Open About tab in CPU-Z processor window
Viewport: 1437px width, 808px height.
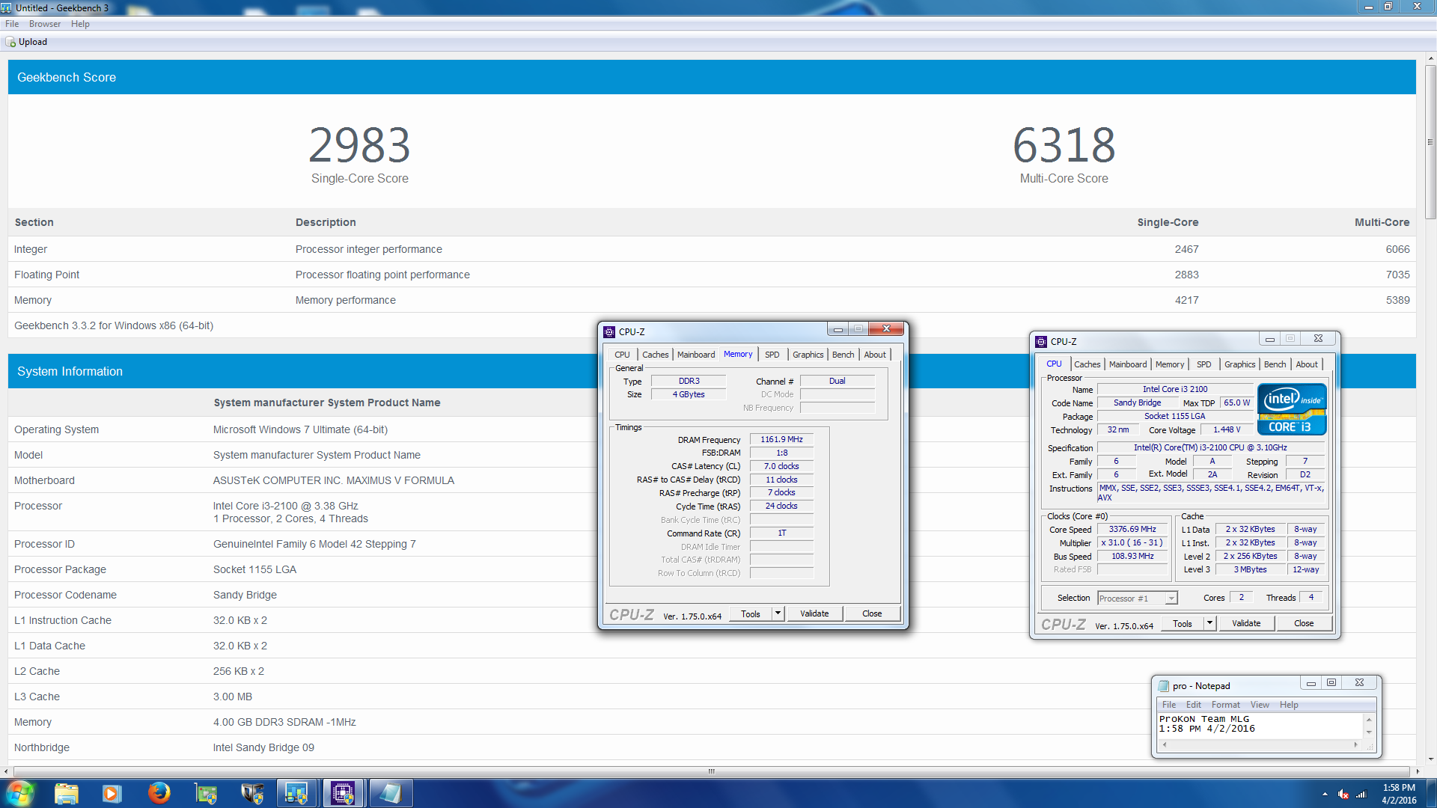tap(1306, 364)
